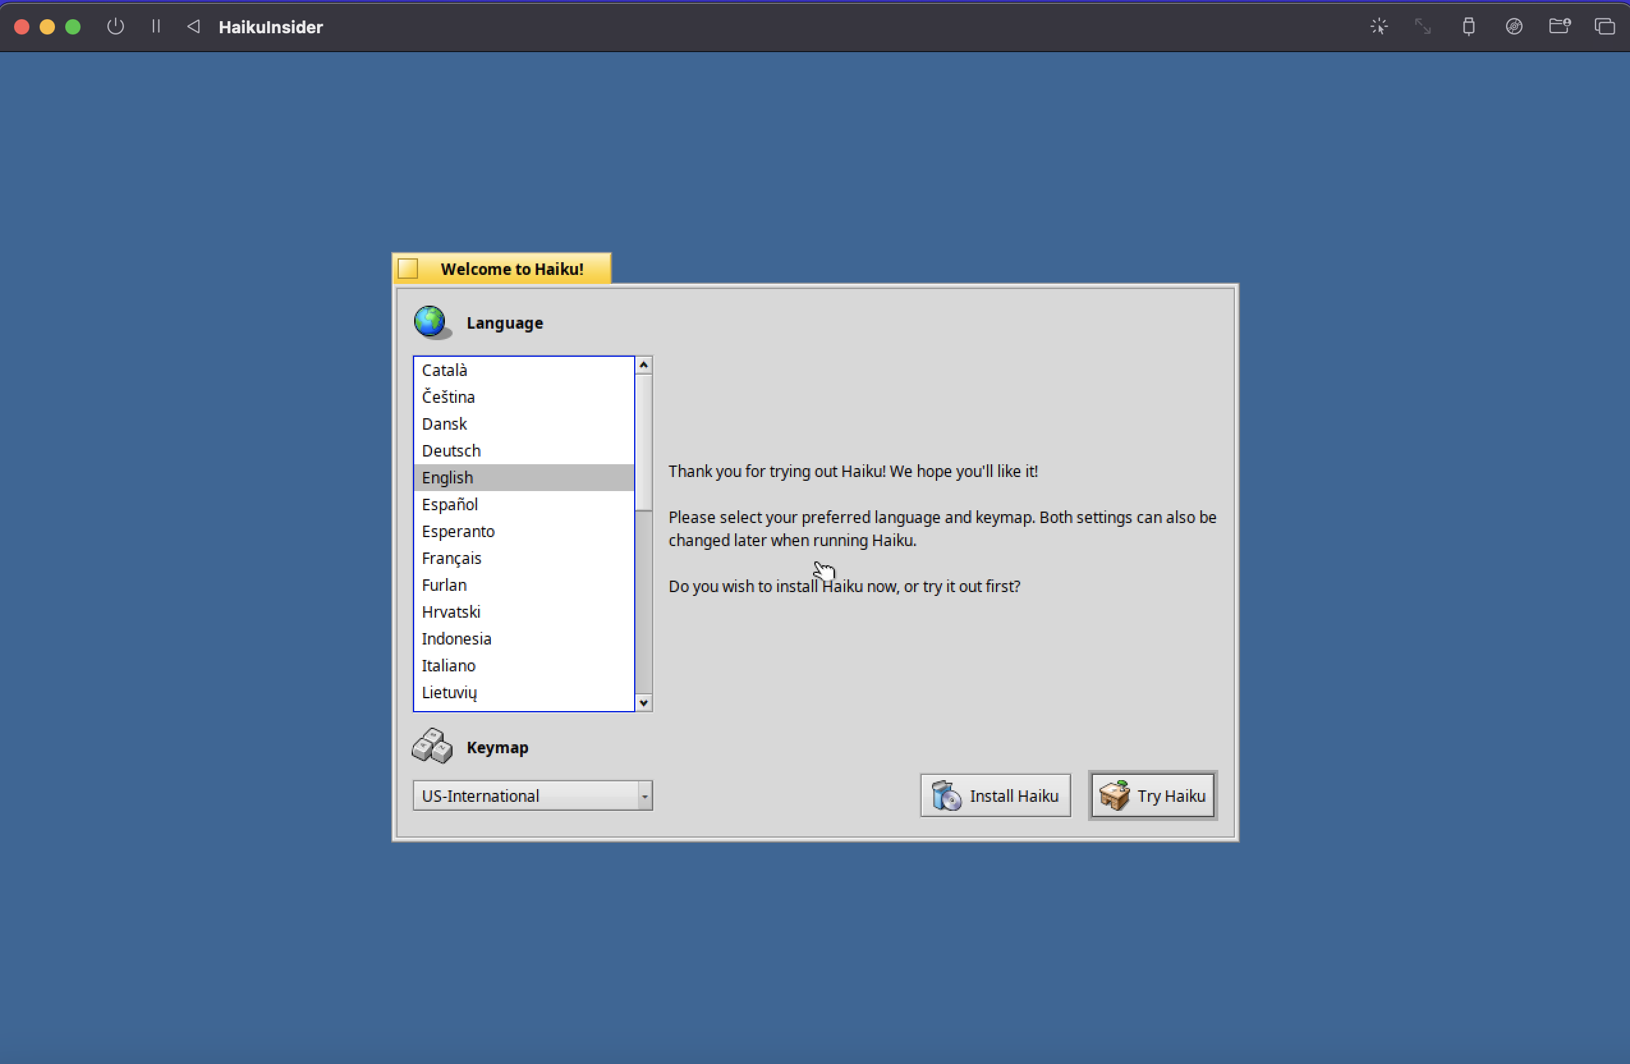Image resolution: width=1630 pixels, height=1064 pixels.
Task: Select Español in the language list
Action: tap(524, 505)
